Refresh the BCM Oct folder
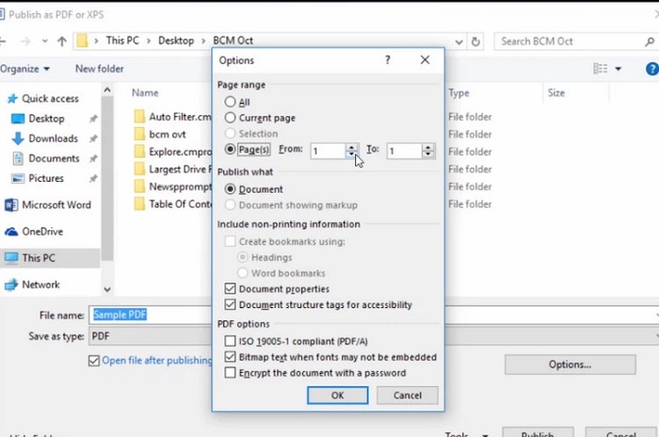659x437 pixels. 475,41
